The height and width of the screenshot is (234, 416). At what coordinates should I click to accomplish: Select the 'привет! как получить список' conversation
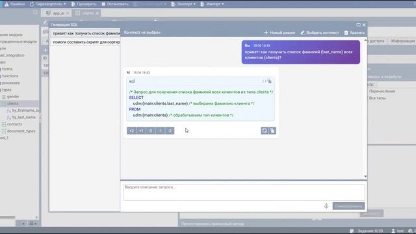pos(85,33)
